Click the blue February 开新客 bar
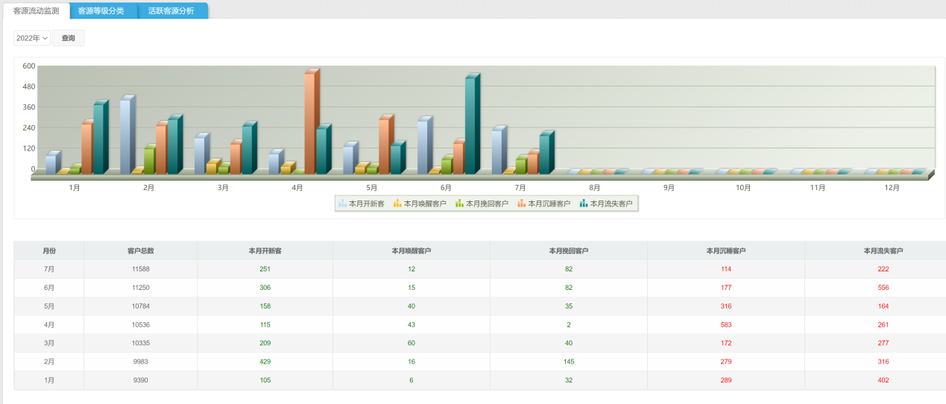 [x=124, y=136]
